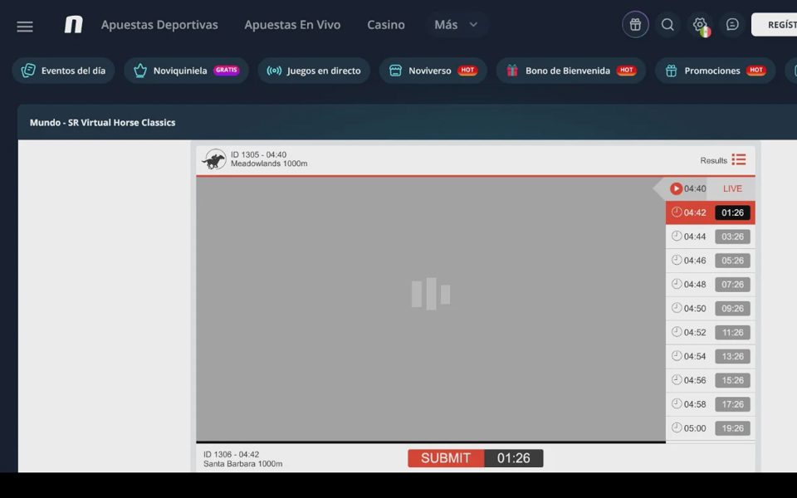Open Noviquiniela GRATIS chip
The width and height of the screenshot is (797, 498).
click(186, 71)
